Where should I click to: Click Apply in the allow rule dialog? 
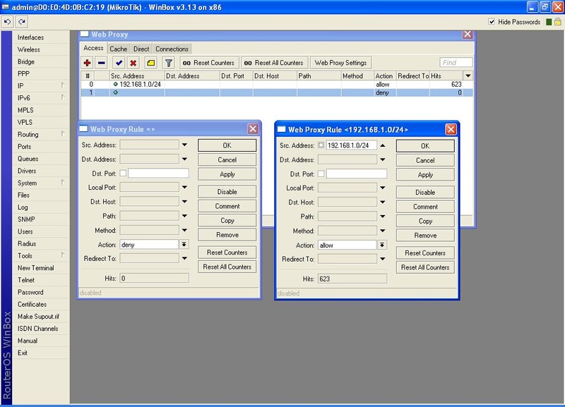[425, 175]
